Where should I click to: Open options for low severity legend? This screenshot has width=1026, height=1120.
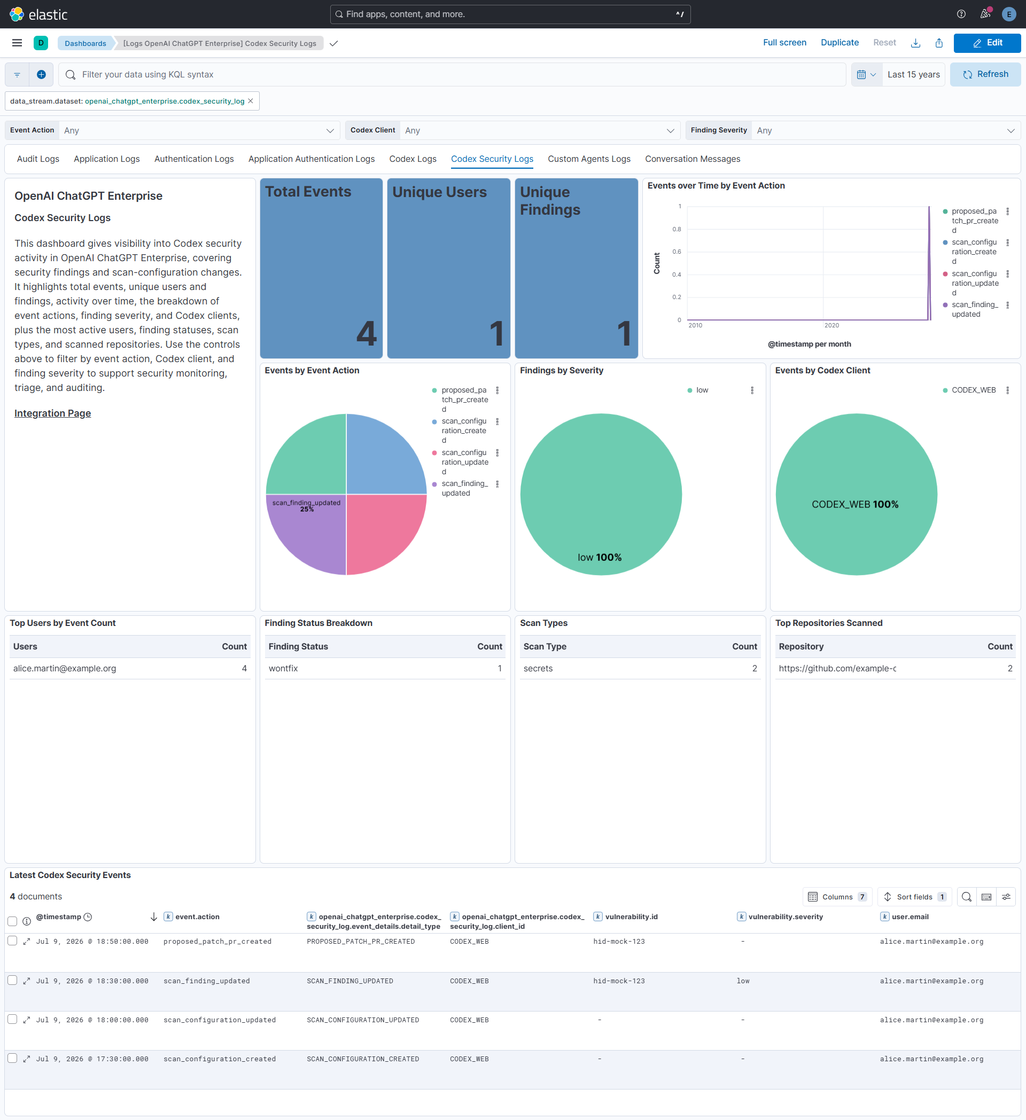752,390
